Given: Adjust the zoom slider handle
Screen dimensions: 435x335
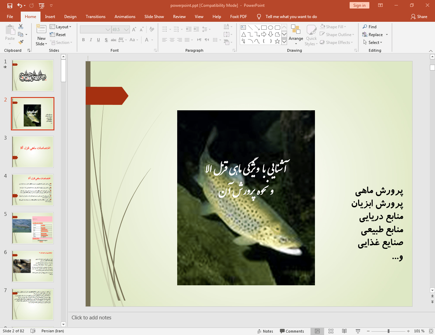Looking at the screenshot, I should (388, 331).
